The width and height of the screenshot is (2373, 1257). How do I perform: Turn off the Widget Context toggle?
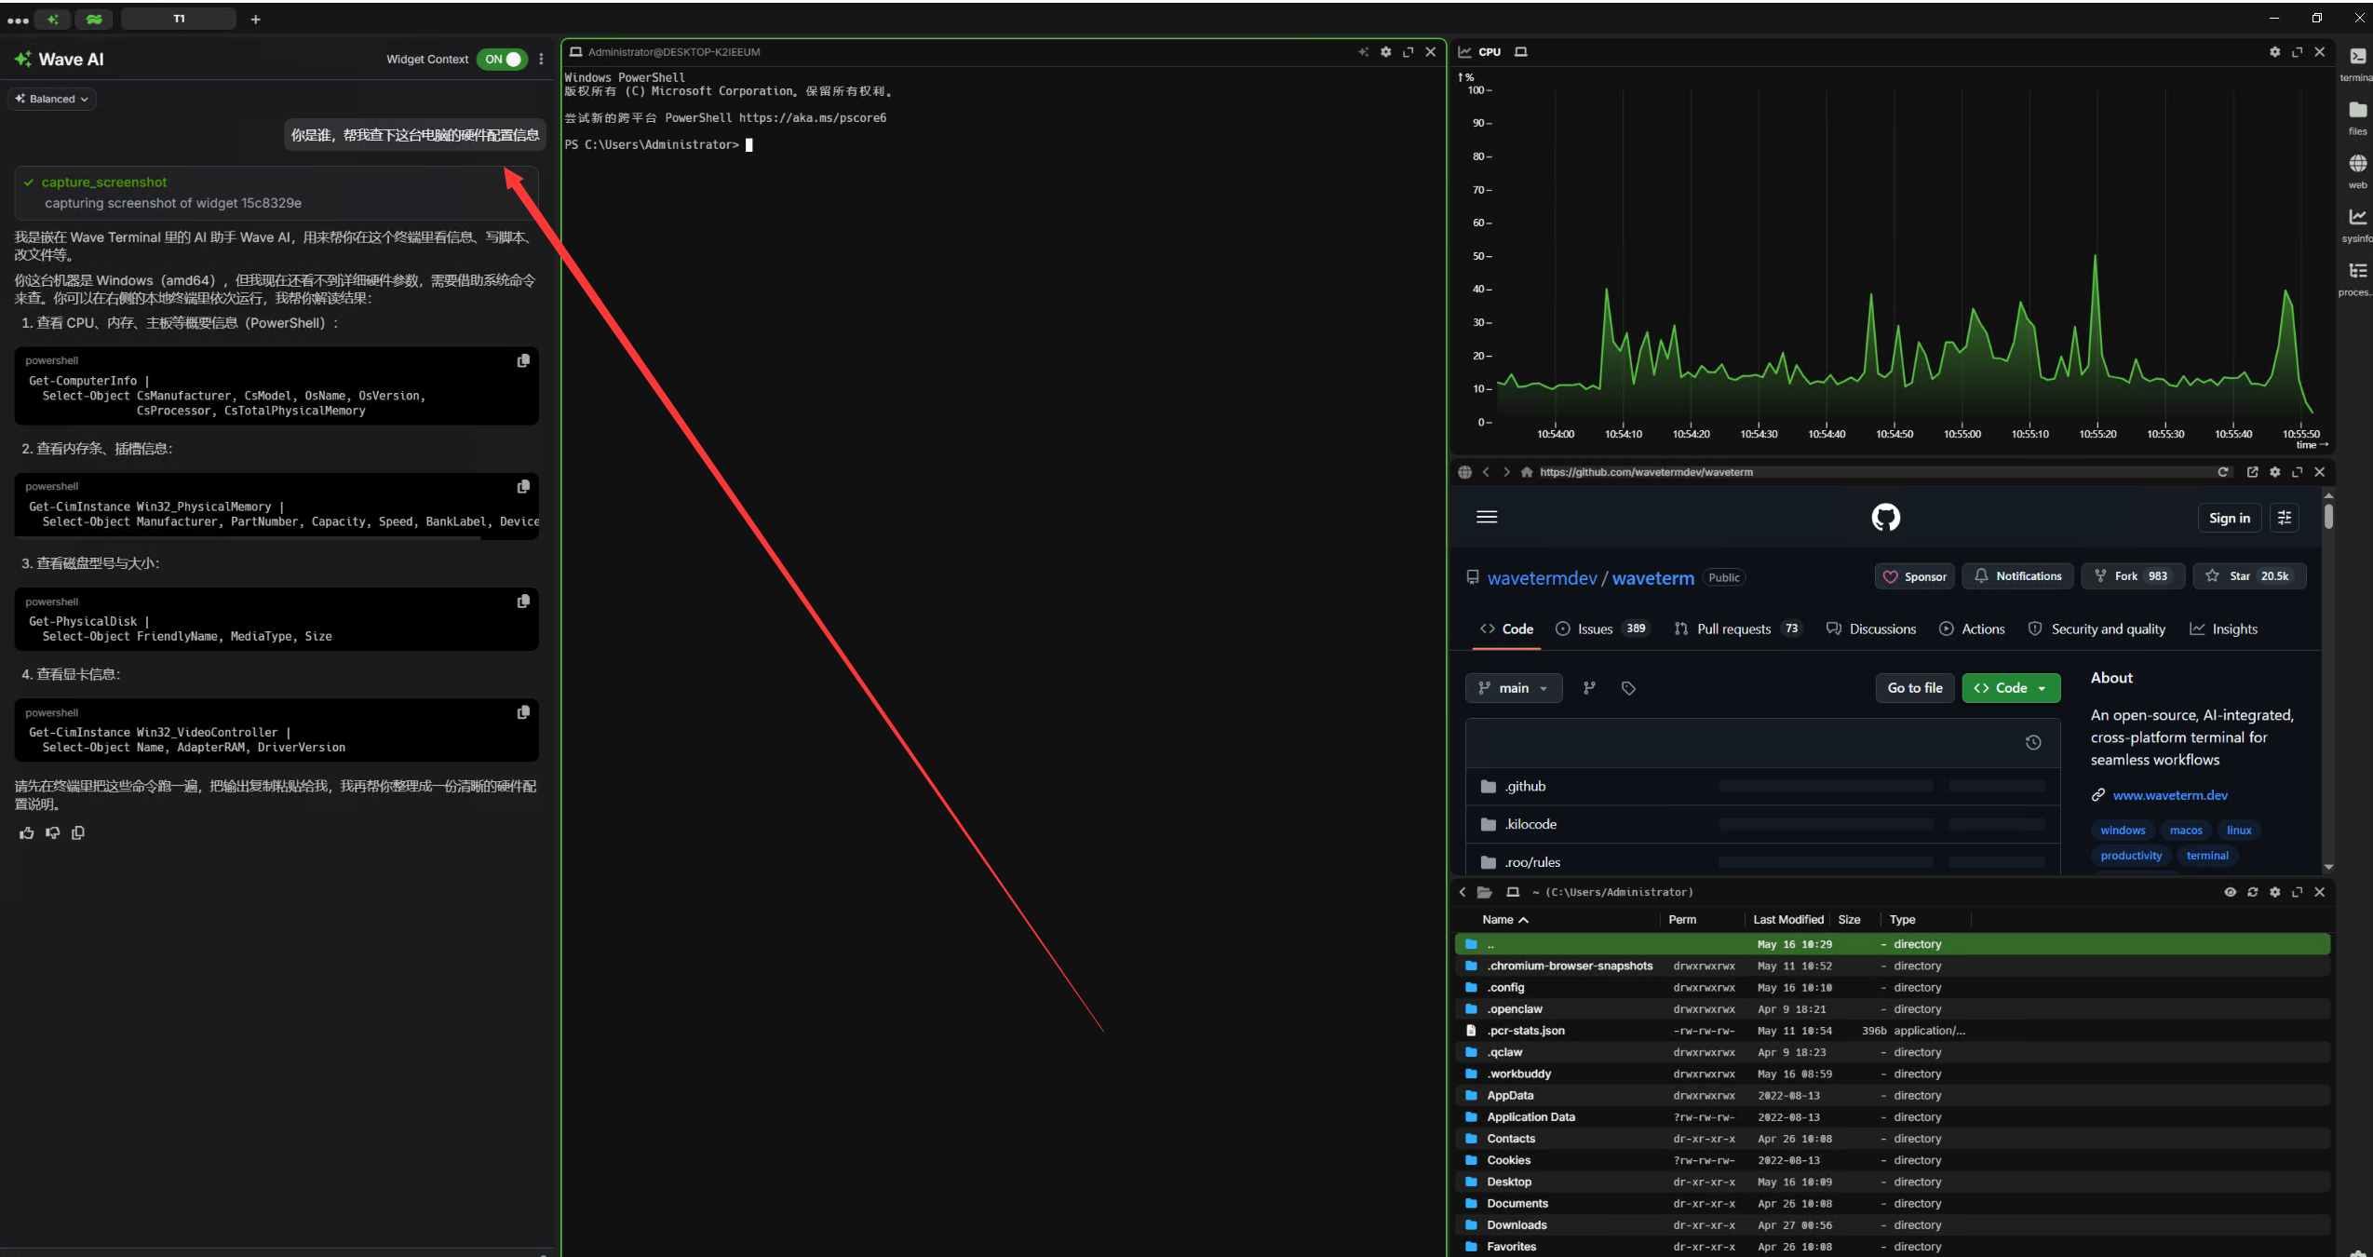click(502, 59)
